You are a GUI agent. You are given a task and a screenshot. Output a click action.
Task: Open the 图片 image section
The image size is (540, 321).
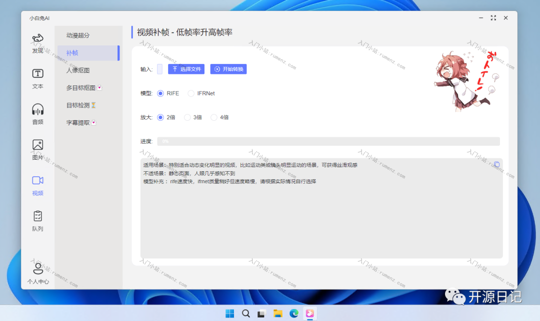[x=37, y=150]
